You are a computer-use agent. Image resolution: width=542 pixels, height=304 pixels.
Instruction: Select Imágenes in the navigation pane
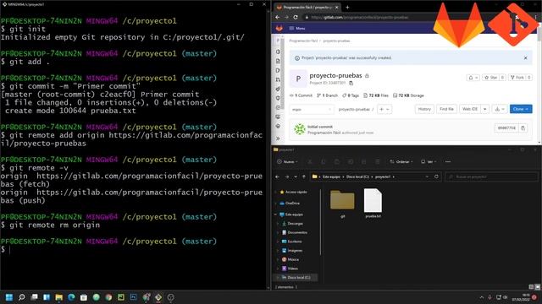292,251
